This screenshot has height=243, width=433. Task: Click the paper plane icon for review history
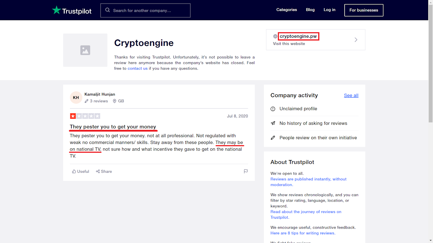(273, 123)
